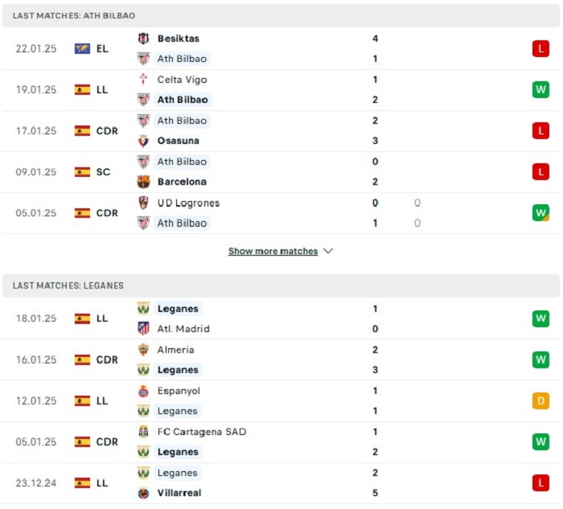
Task: Click the FC Cartagena SAD crest
Action: point(143,432)
